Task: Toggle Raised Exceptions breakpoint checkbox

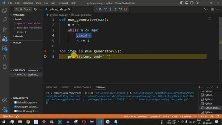Action: (x=15, y=102)
